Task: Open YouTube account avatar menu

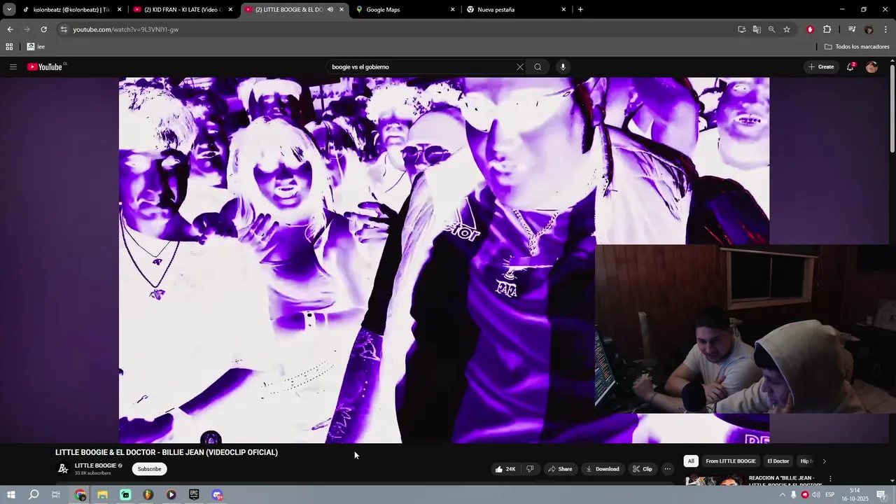Action: [871, 67]
